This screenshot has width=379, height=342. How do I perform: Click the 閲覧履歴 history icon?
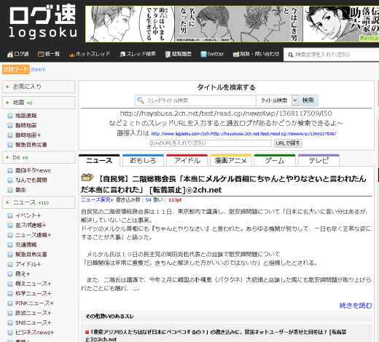168,55
